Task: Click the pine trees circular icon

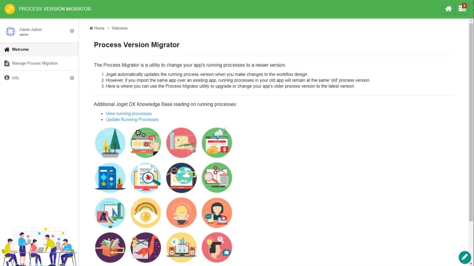Action: click(x=110, y=143)
